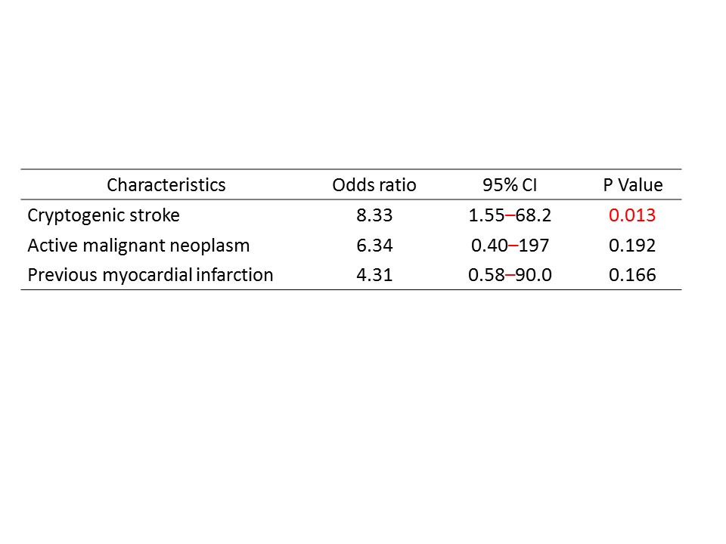Image resolution: width=726 pixels, height=544 pixels.
Task: Select the odds ratio value 4.31
Action: pyautogui.click(x=374, y=275)
